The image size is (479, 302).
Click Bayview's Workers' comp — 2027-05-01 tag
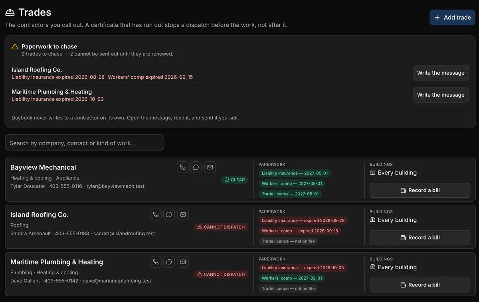point(292,184)
